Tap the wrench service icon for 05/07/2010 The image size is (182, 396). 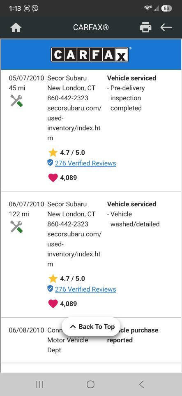(16, 101)
